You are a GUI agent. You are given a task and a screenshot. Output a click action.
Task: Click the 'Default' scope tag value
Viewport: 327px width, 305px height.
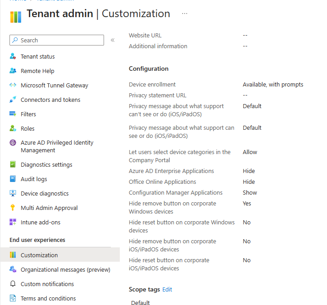click(x=141, y=302)
